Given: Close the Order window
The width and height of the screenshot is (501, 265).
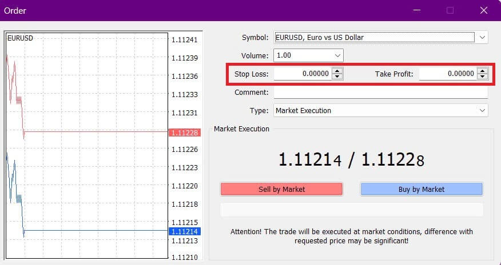Looking at the screenshot, I should click(484, 10).
